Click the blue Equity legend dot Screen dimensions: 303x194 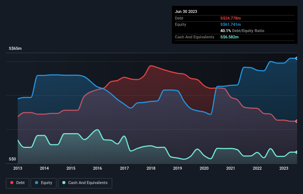point(37,183)
